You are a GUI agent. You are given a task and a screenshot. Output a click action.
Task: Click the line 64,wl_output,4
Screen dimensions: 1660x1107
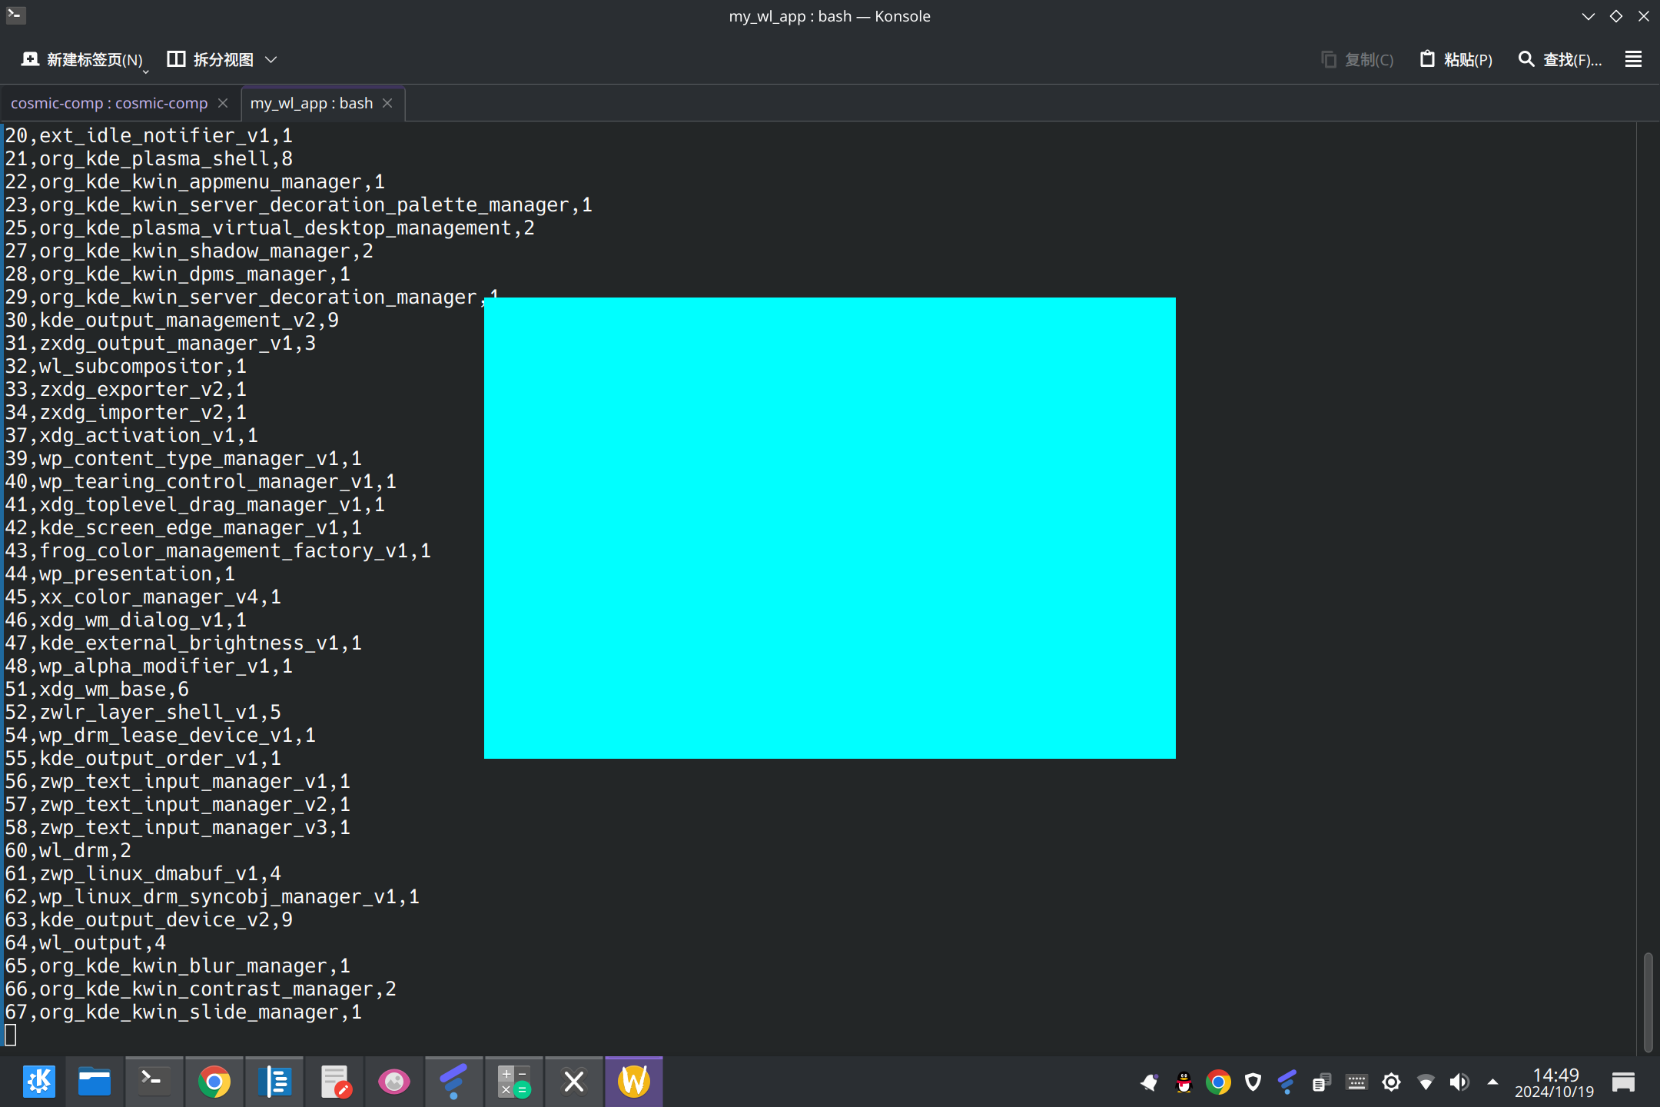click(x=85, y=942)
